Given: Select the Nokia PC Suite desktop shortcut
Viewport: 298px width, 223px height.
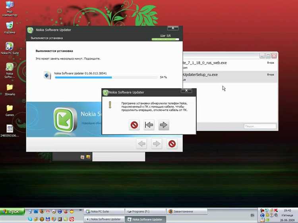Looking at the screenshot, I should (x=10, y=48).
